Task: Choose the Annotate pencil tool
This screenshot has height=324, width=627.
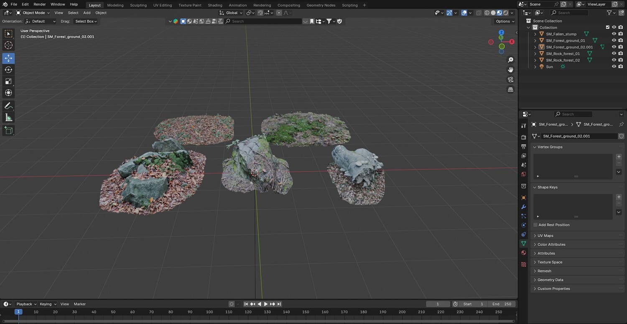Action: 8,106
